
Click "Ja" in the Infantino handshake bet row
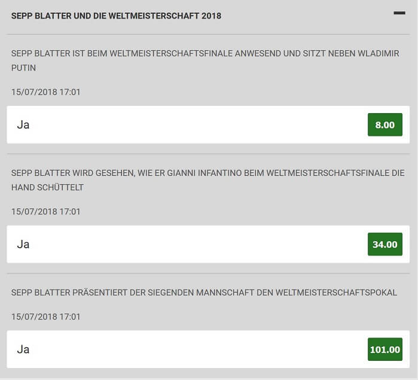click(x=23, y=244)
